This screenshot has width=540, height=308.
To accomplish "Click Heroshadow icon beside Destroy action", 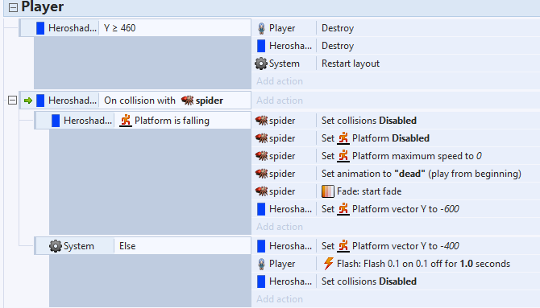I will (261, 46).
